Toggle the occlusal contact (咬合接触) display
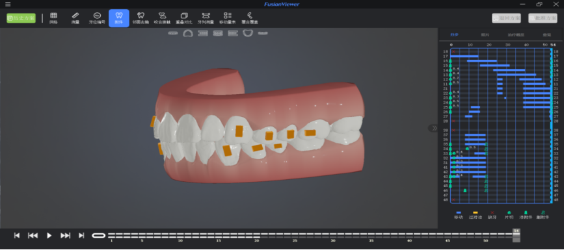 (162, 18)
